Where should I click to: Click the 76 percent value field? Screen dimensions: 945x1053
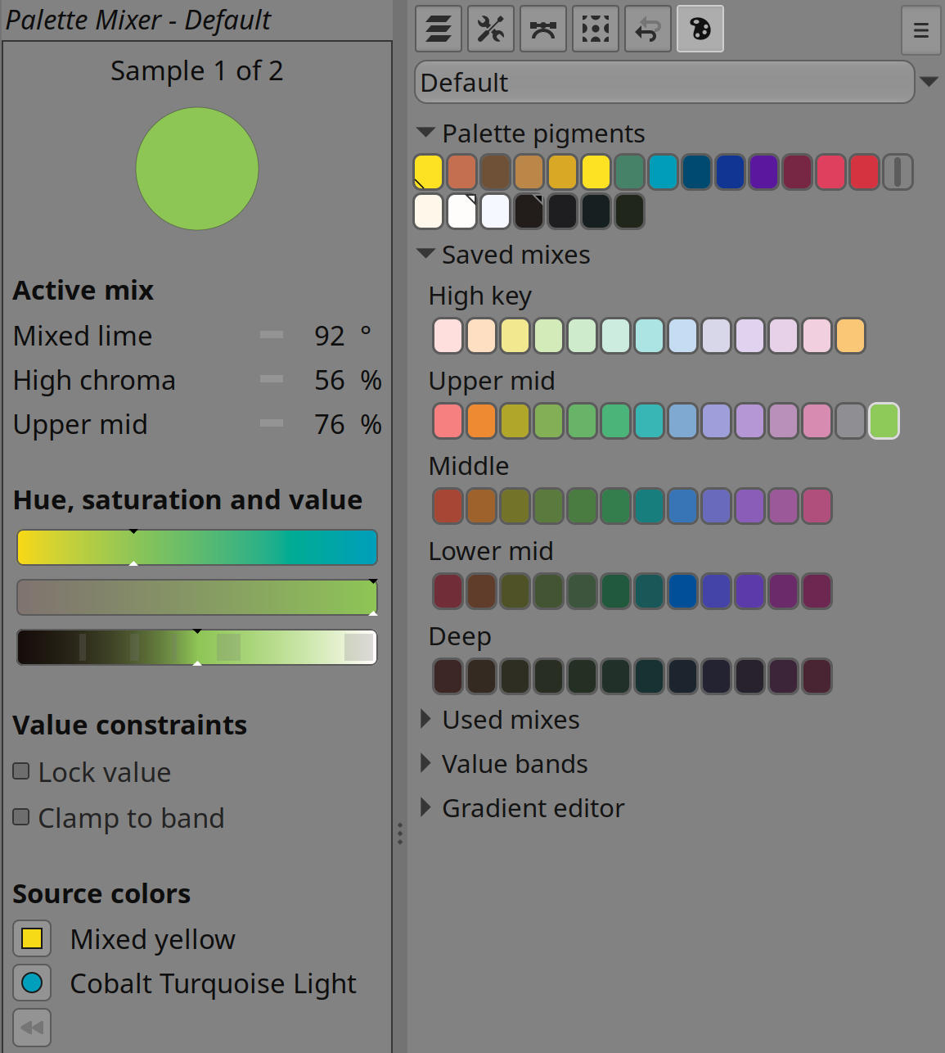330,424
